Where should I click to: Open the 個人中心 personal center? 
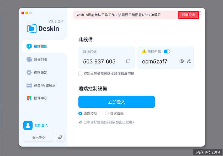38,137
